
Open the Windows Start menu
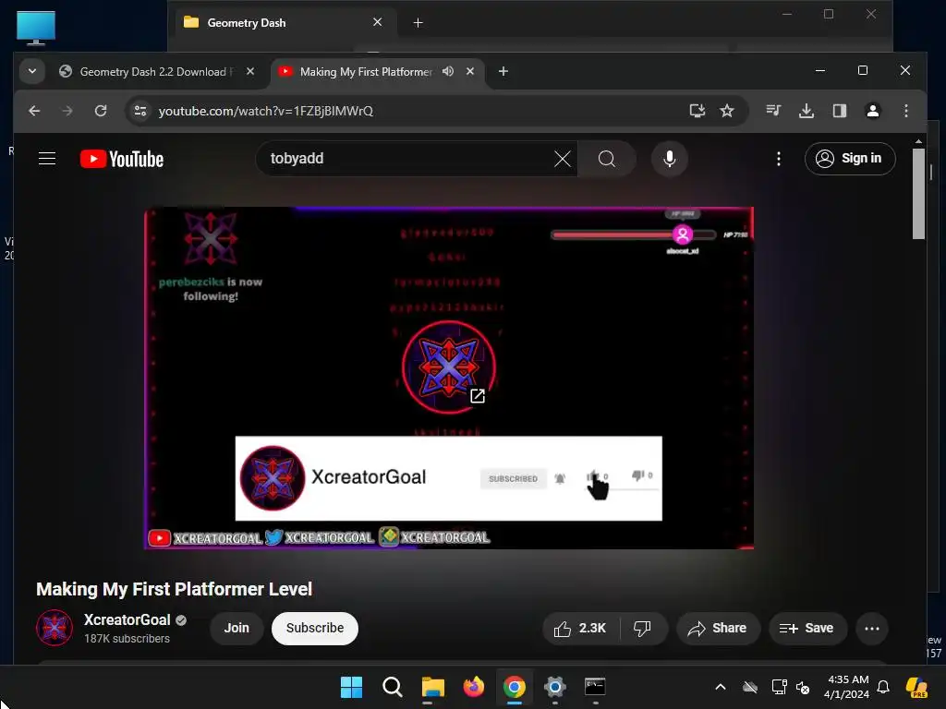coord(351,687)
